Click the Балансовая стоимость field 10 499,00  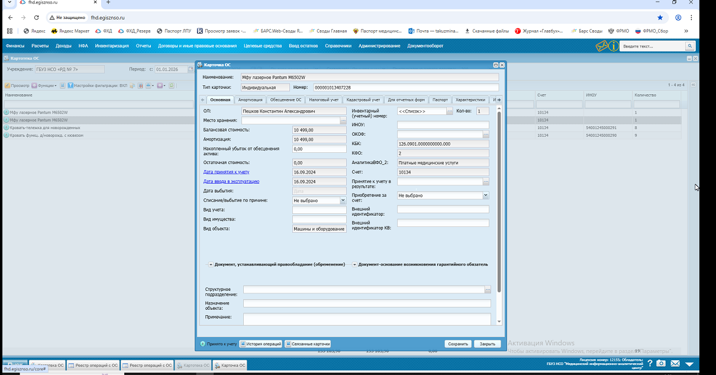[x=320, y=130]
